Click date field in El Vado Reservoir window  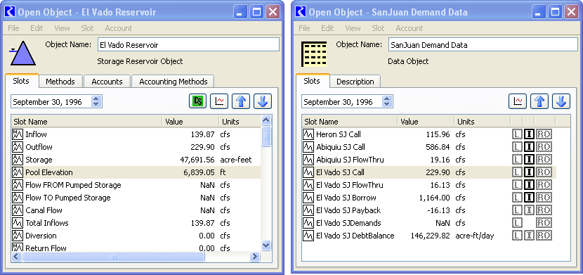[52, 101]
